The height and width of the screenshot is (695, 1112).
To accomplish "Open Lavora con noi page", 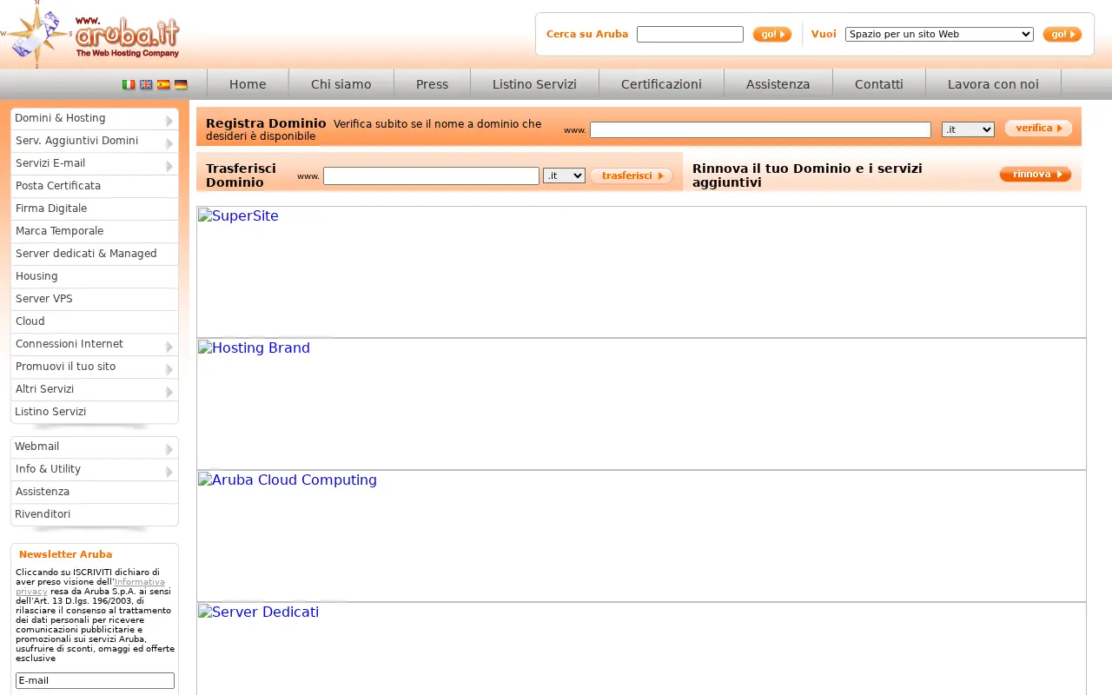I will [993, 84].
